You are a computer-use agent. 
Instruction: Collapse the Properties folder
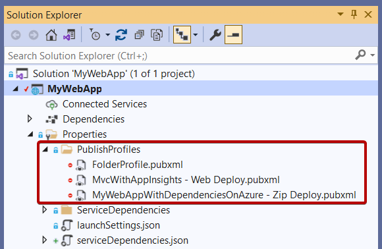point(30,134)
